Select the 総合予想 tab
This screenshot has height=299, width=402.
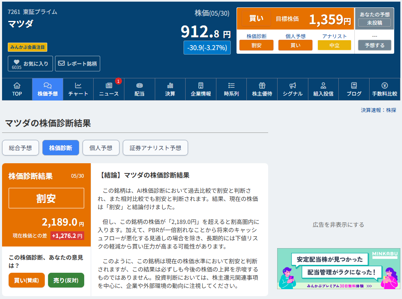[21, 148]
